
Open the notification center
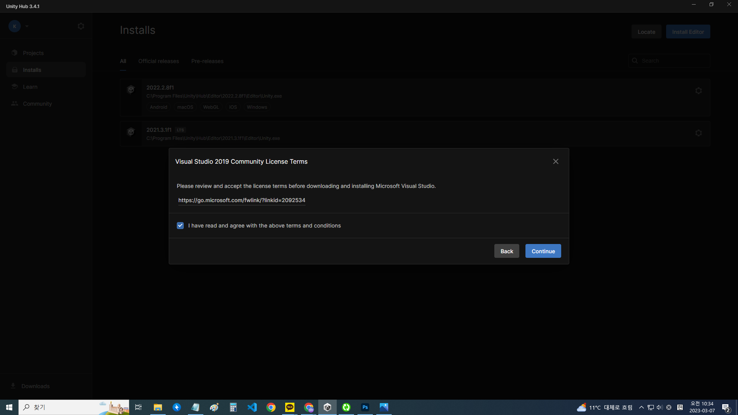coord(726,407)
